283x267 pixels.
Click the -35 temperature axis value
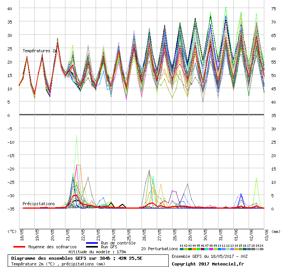pos(11,209)
